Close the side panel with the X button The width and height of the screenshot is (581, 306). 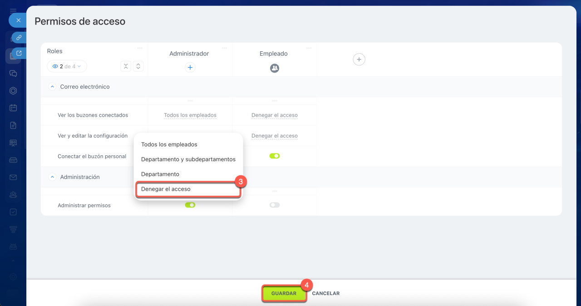[x=19, y=20]
